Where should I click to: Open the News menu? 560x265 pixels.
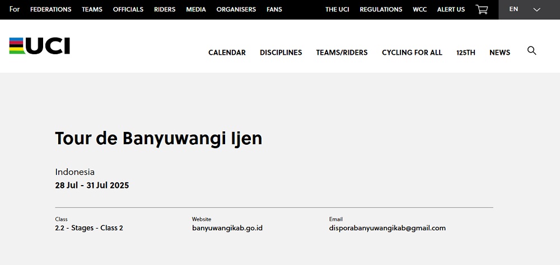500,53
